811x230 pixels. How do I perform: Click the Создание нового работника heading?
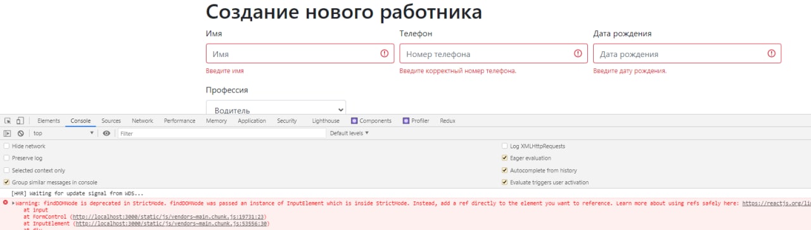344,12
